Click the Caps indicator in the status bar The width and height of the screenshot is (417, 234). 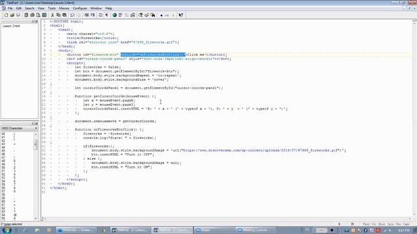click(406, 224)
